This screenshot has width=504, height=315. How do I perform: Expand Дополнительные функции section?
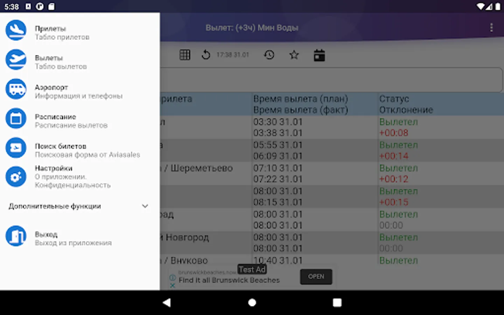point(80,206)
